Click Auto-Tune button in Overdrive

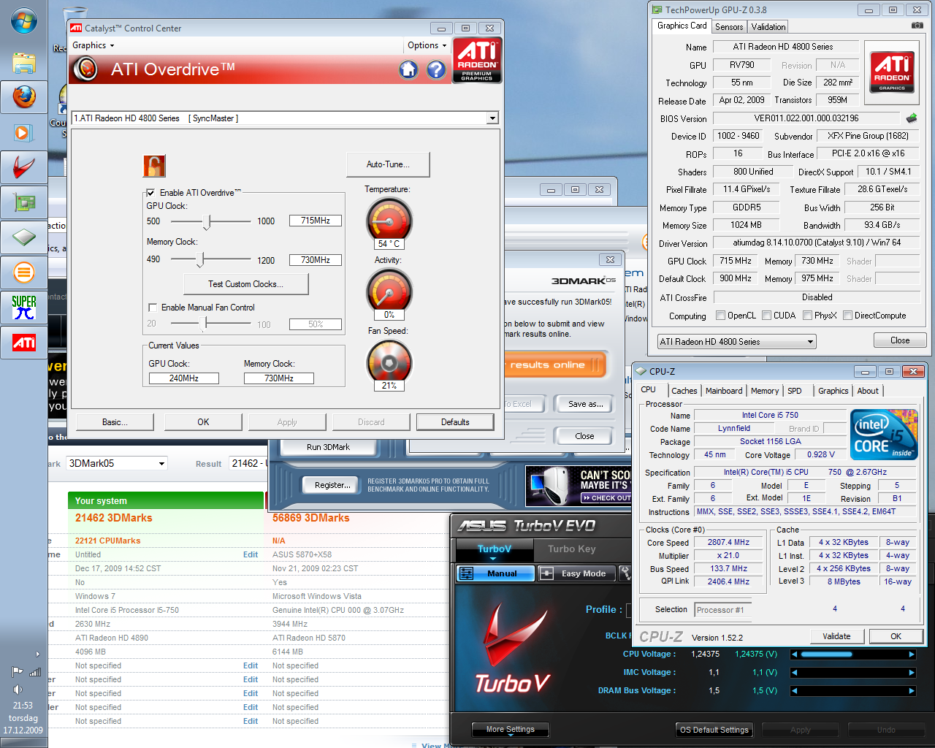pos(388,164)
